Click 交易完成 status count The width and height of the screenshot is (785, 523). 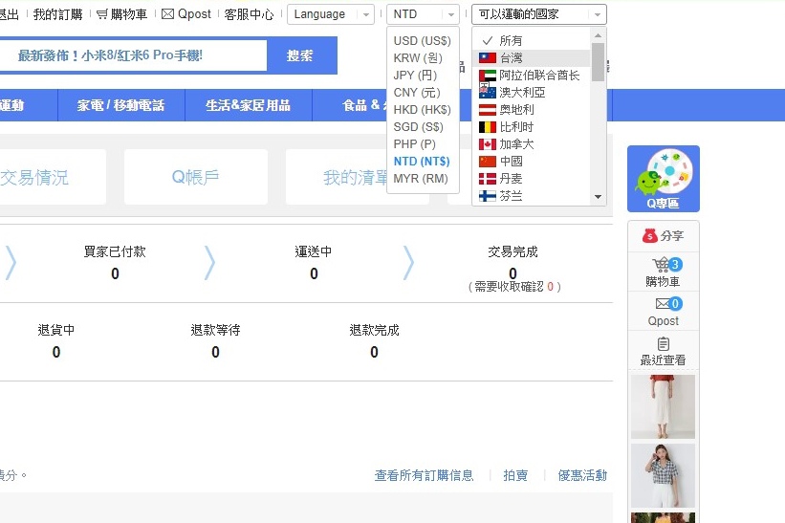[512, 273]
